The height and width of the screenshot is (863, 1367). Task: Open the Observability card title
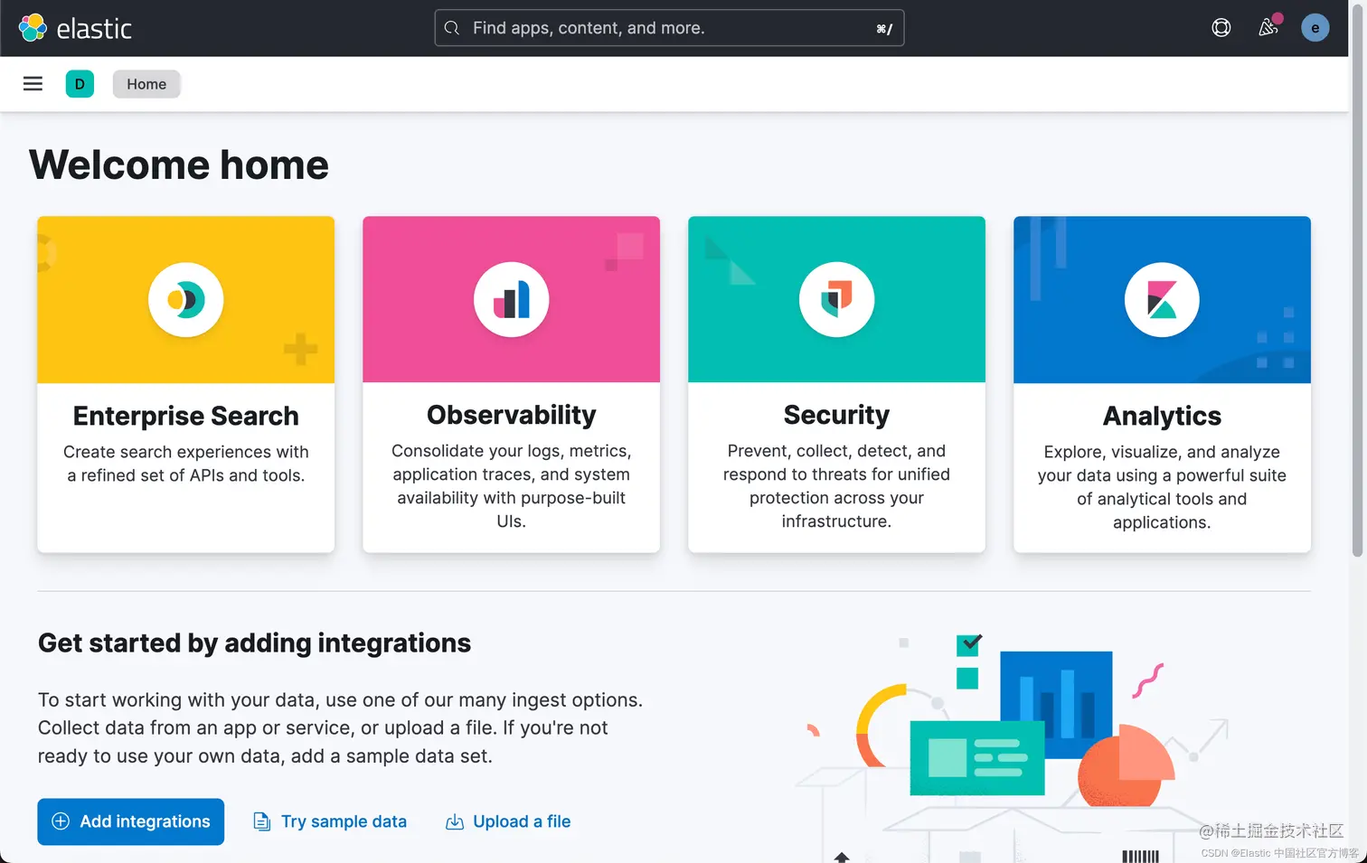pyautogui.click(x=512, y=415)
